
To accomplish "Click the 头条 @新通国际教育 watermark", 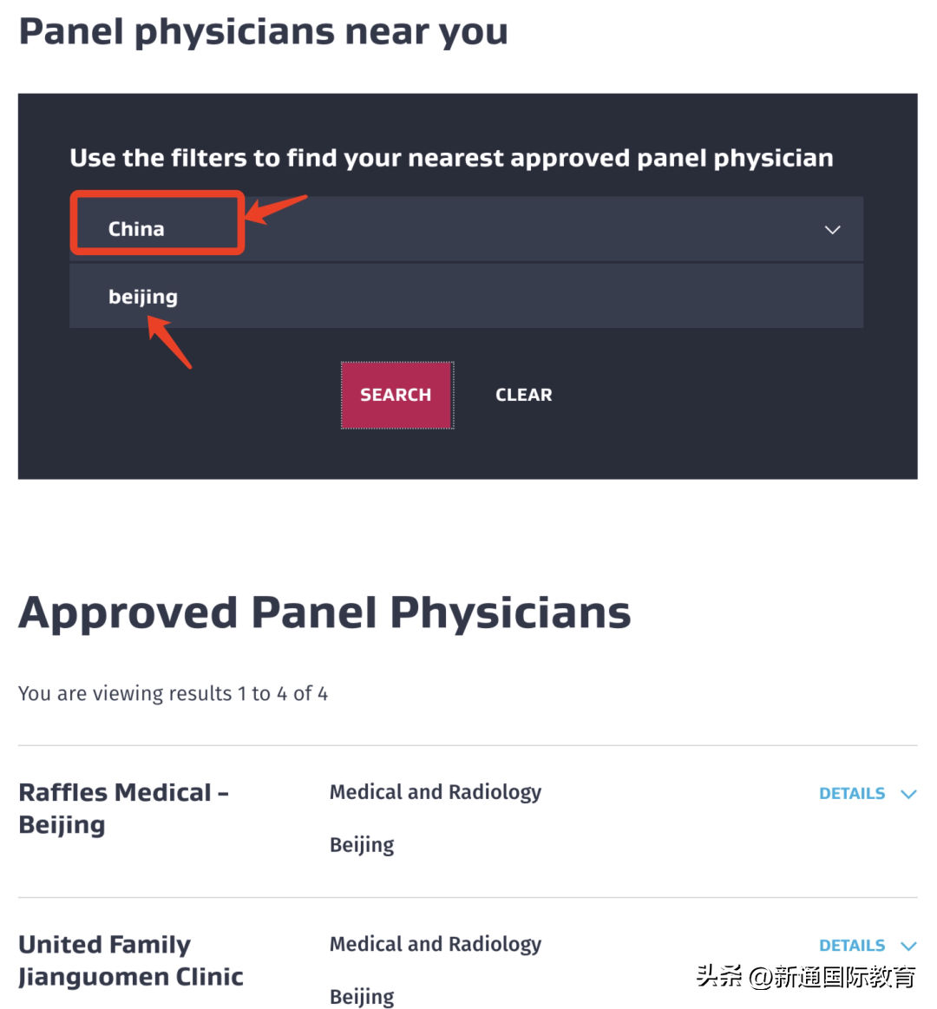I will click(x=805, y=977).
